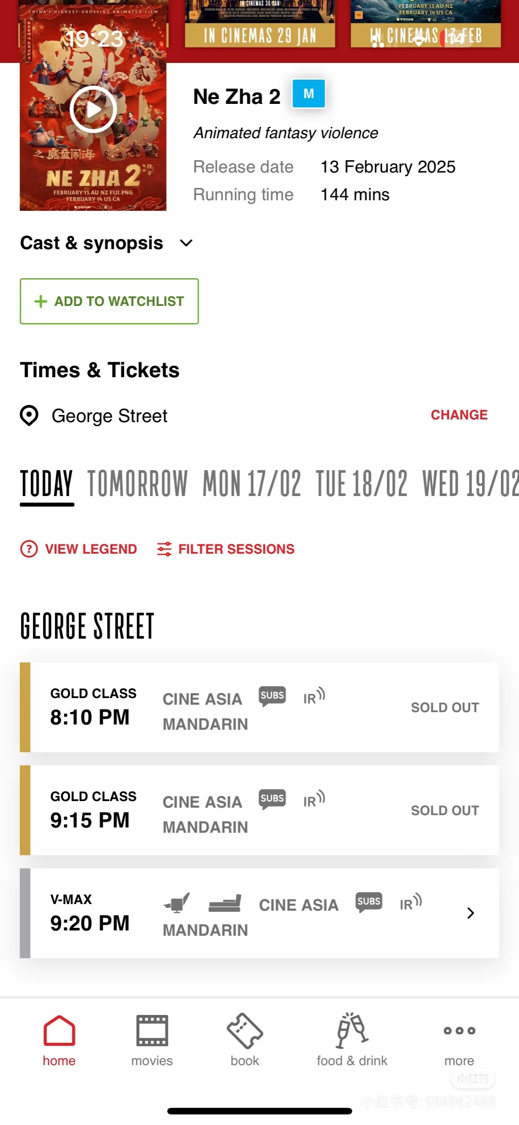Select the MON 17/02 date tab

(252, 483)
